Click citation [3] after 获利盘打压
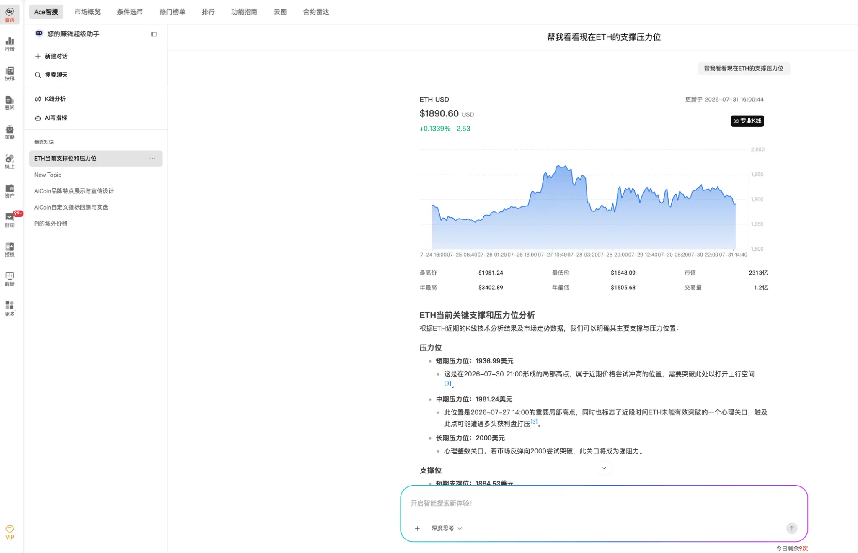Image resolution: width=858 pixels, height=553 pixels. click(x=534, y=422)
